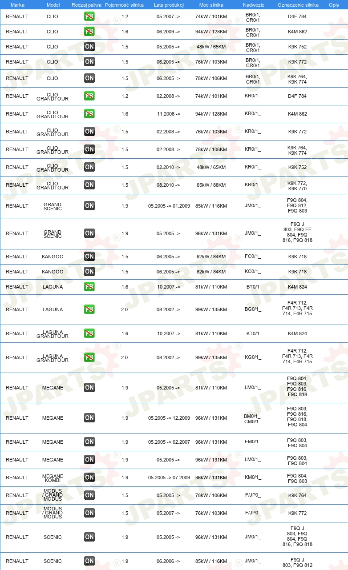Click the Rodzaj paliwa column header

(87, 5)
